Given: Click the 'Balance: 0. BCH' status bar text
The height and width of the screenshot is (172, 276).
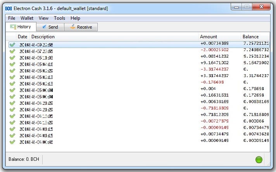Looking at the screenshot, I should point(24,159).
